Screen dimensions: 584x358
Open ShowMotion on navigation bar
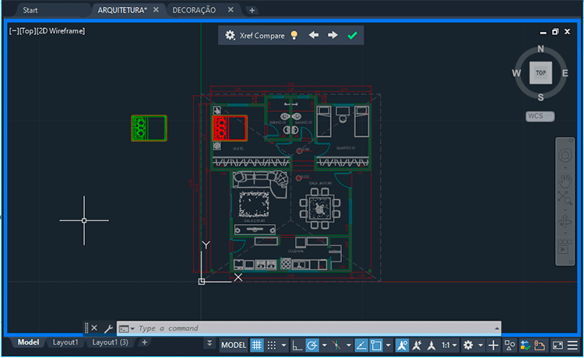pos(565,247)
